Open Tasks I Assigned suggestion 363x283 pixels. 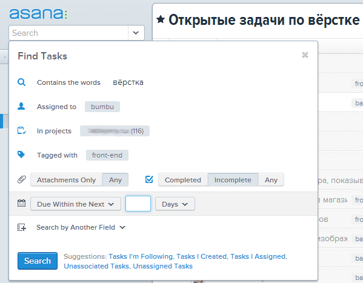(x=258, y=256)
